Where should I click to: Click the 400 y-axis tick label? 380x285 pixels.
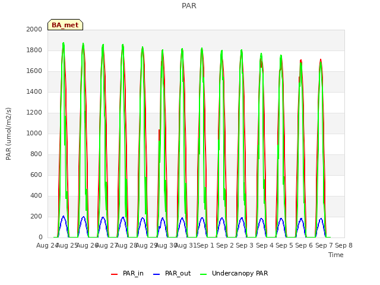tap(36, 195)
